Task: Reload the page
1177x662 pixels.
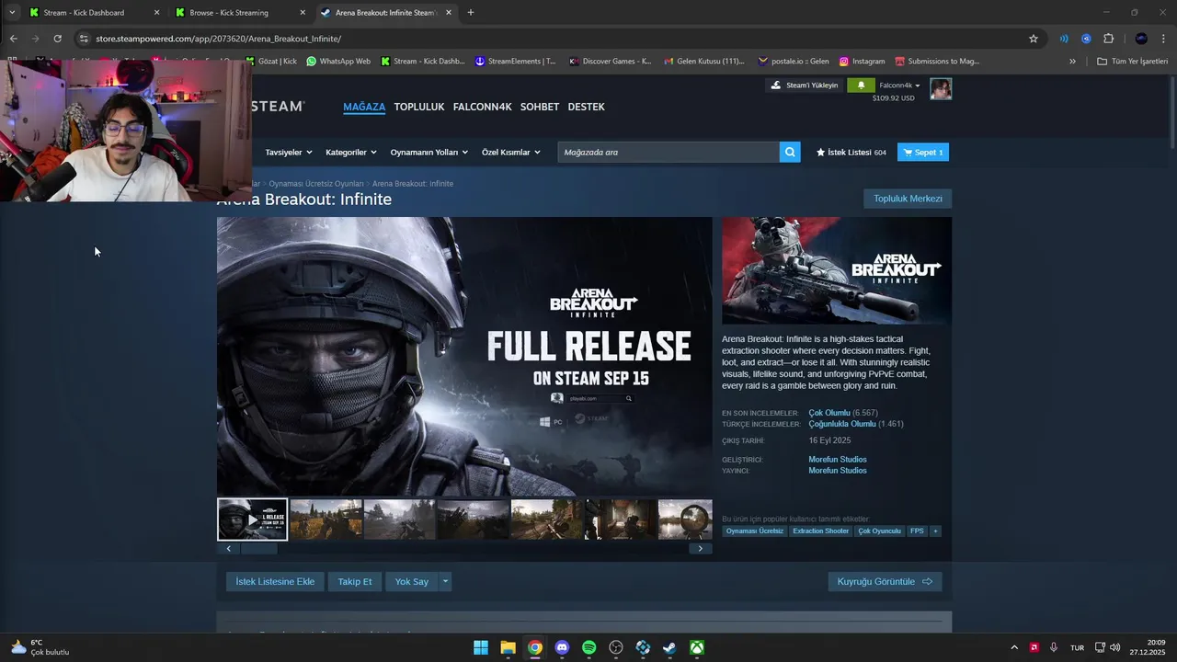Action: tap(57, 39)
